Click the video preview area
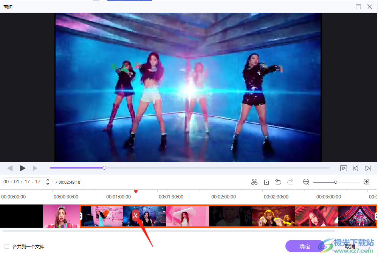The image size is (378, 257). (x=188, y=87)
